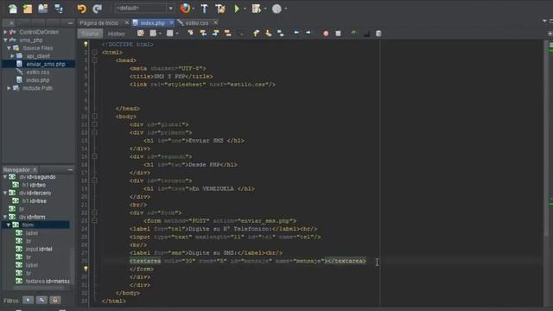553x311 pixels.
Task: Fold the body tag code block
Action: coord(94,117)
